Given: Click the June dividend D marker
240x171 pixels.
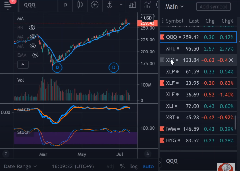Looking at the screenshot, I should point(113,67).
